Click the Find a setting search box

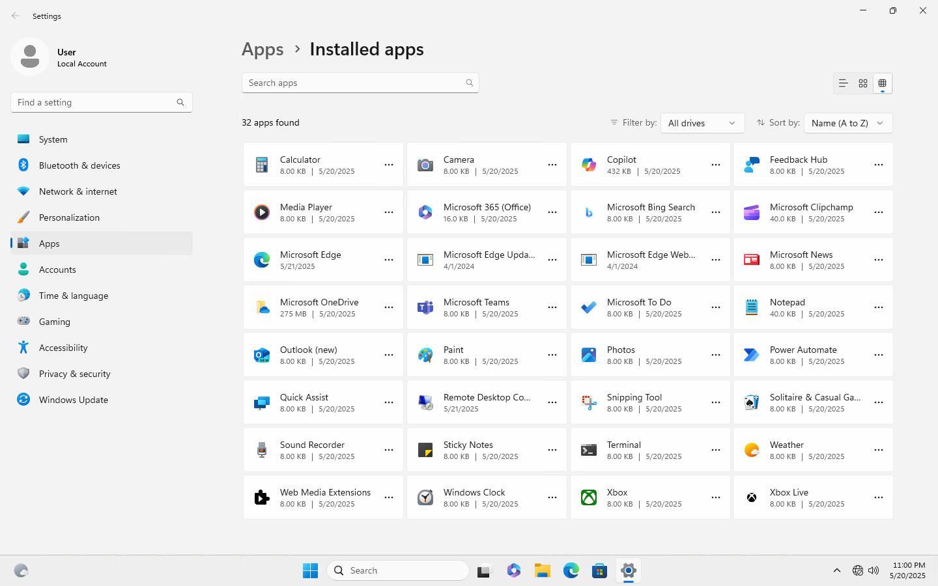(102, 102)
